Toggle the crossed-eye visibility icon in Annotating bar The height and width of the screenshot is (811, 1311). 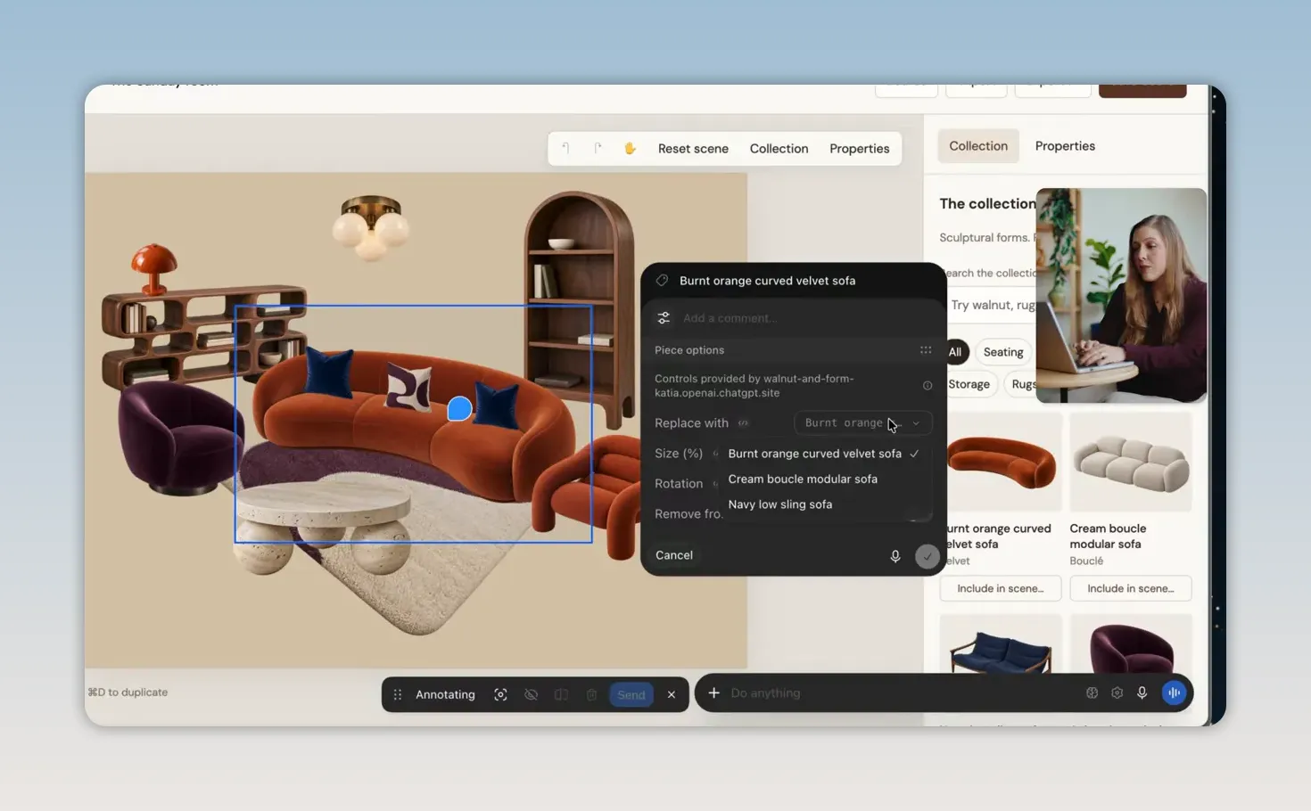[531, 694]
